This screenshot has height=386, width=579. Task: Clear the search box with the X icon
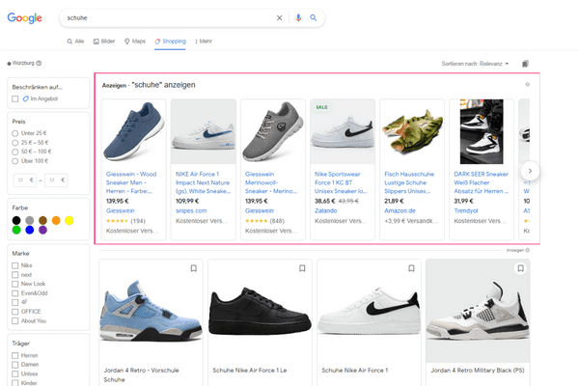tap(280, 17)
